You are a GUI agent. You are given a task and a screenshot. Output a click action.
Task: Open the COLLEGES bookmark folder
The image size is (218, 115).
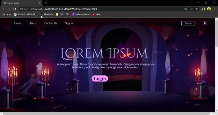pos(62,14)
